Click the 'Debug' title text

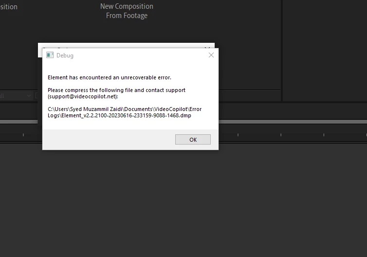(65, 55)
